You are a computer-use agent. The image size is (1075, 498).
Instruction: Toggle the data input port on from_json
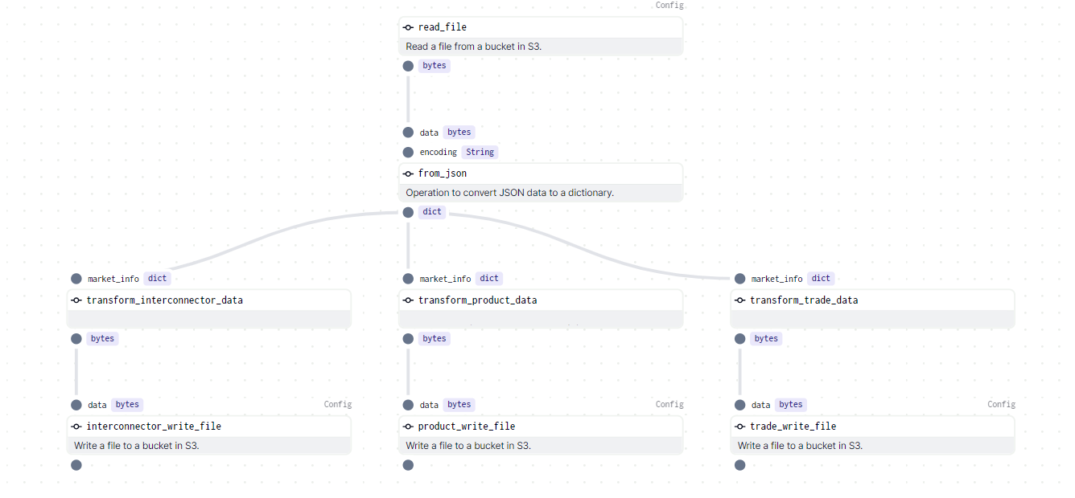point(408,132)
